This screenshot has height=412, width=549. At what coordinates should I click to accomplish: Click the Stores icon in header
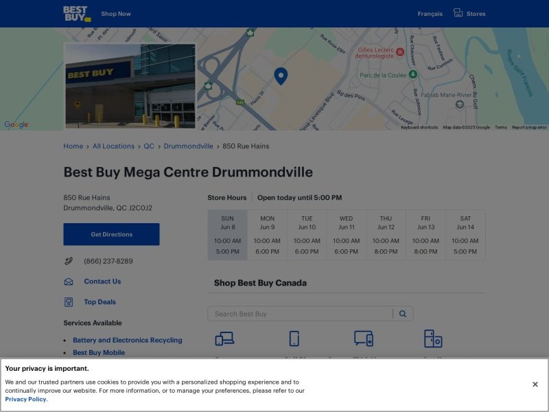point(458,13)
